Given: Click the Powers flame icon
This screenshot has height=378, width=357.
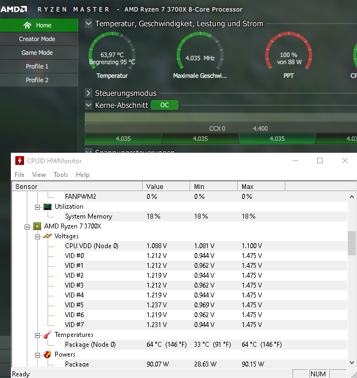Looking at the screenshot, I should click(x=48, y=354).
